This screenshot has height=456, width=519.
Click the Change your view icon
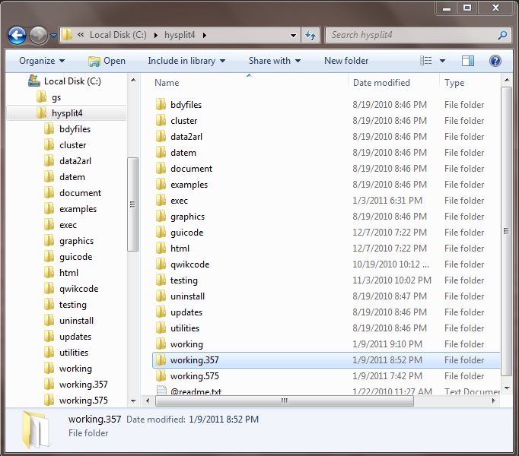click(426, 61)
